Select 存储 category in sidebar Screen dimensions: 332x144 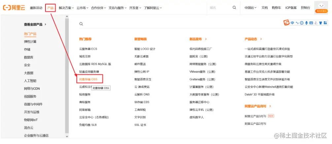[27, 49]
